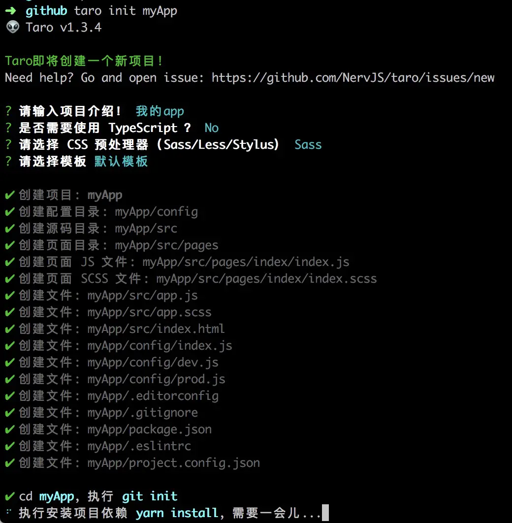The width and height of the screenshot is (512, 523).
Task: Click the spinner beside 执行安装项目依赖
Action: [x=9, y=511]
